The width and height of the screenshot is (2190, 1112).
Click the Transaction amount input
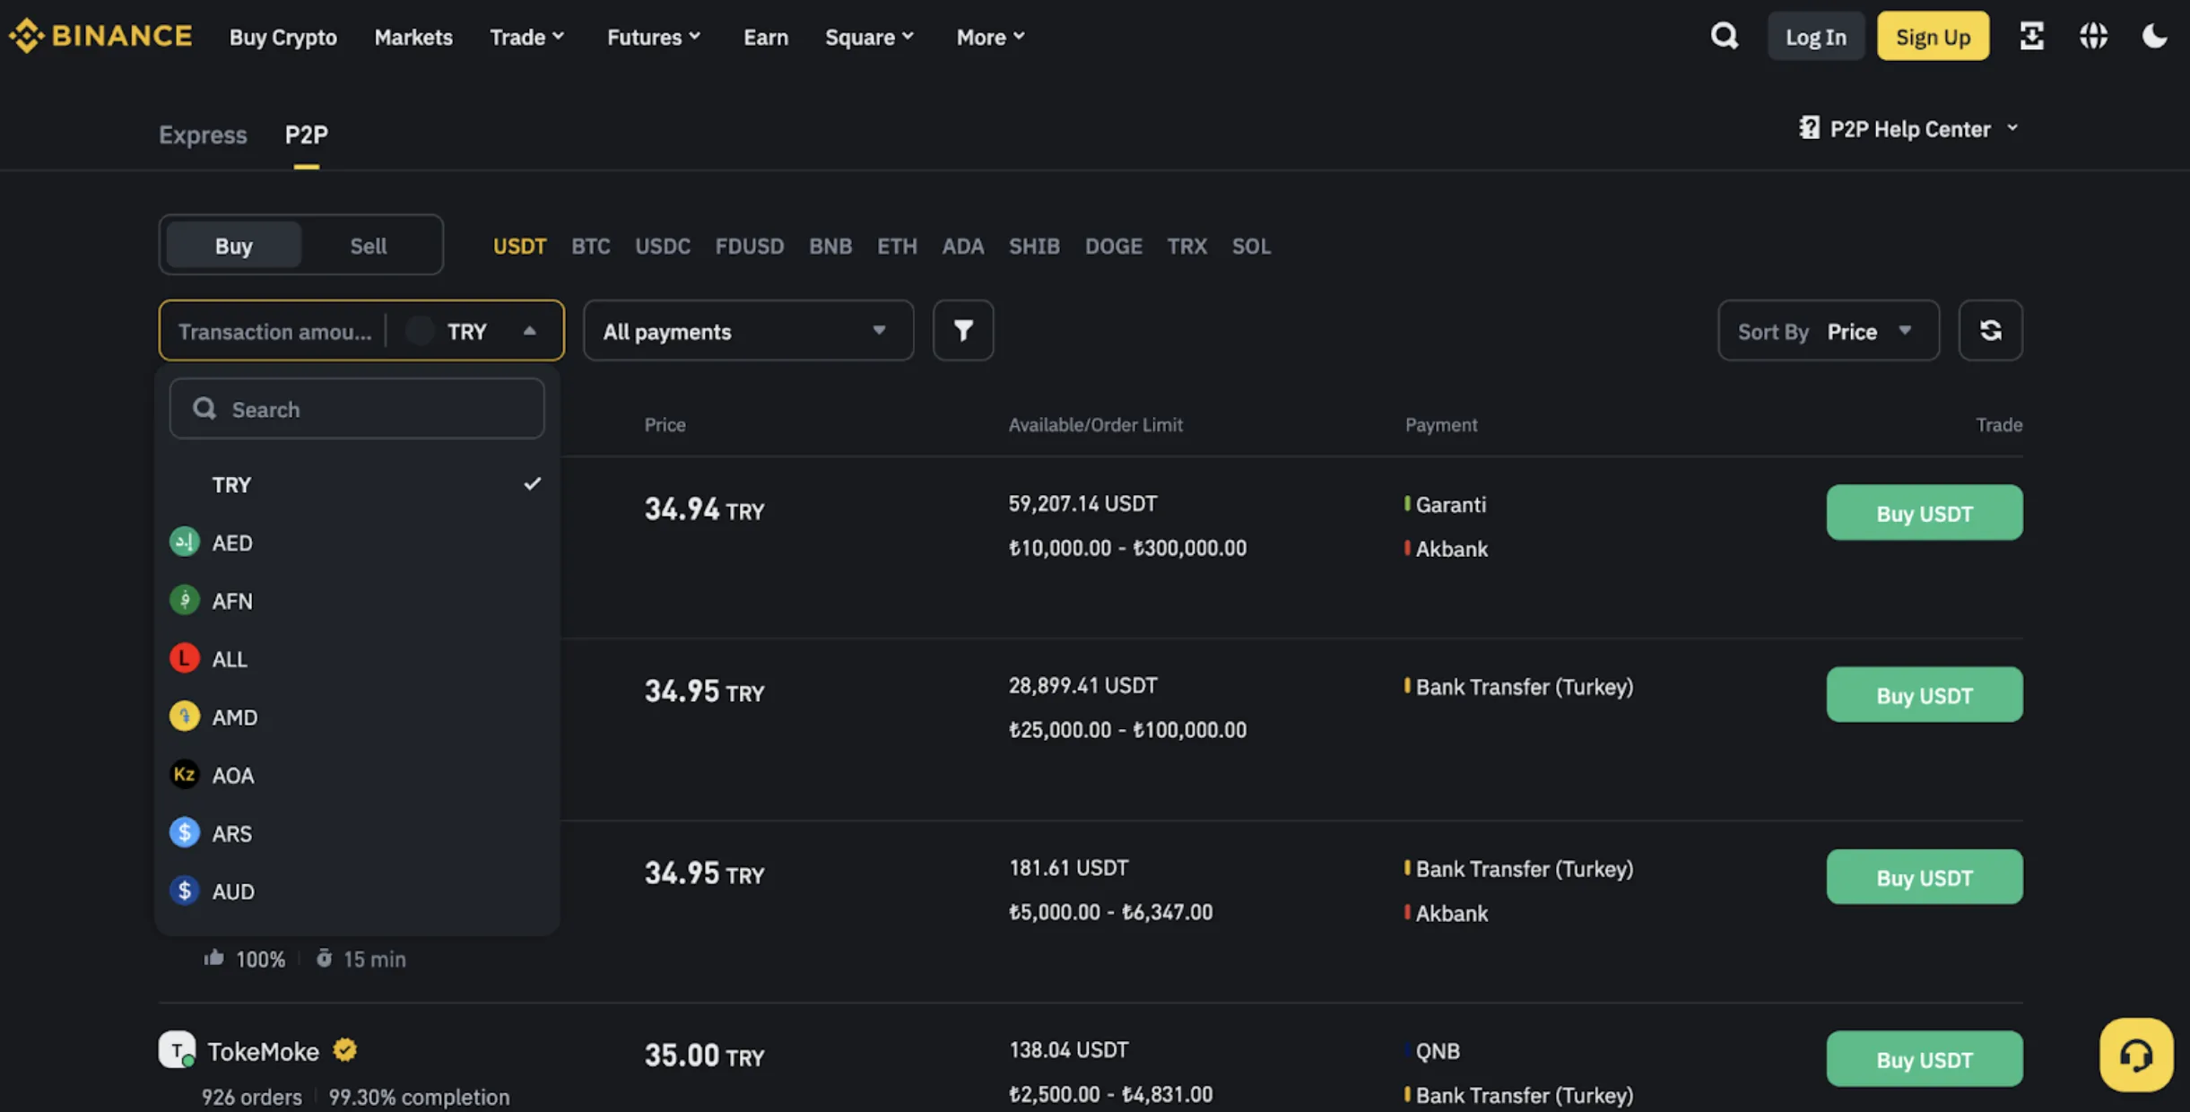[x=274, y=331]
